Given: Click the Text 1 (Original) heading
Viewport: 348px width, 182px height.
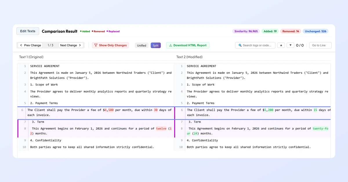Looking at the screenshot, I should (x=31, y=57).
